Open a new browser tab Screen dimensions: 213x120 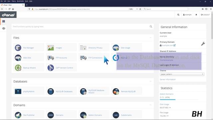click(x=27, y=5)
